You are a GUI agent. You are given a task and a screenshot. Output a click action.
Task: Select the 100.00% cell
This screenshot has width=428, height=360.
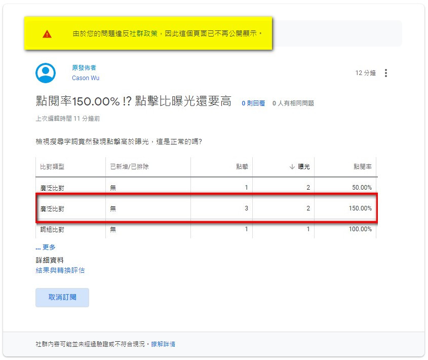click(360, 229)
